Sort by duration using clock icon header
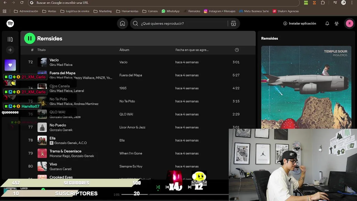 237,50
